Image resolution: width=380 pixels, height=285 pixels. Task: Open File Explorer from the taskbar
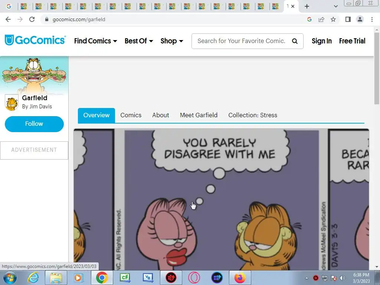[x=56, y=278]
